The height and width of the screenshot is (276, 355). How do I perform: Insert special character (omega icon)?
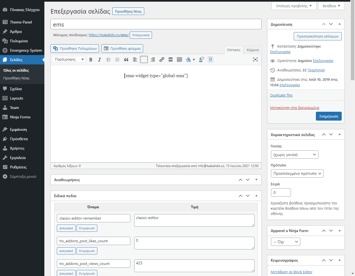pyautogui.click(x=211, y=59)
